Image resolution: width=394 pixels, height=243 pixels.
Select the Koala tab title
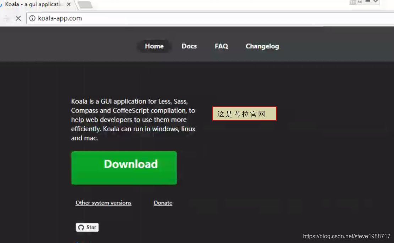34,4
